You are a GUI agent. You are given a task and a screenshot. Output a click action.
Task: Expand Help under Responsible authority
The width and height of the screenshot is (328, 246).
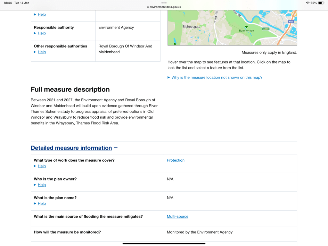pos(42,33)
